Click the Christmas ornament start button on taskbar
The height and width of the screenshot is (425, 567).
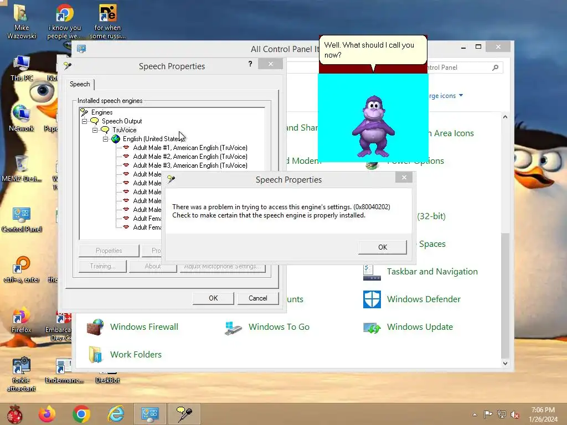[x=15, y=414]
